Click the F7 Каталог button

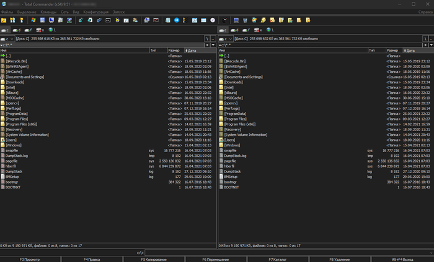click(278, 260)
